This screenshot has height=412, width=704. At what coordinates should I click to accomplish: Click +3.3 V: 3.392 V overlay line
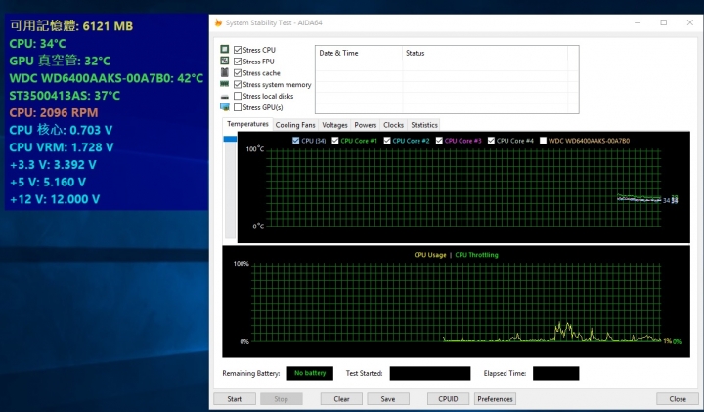tap(53, 165)
